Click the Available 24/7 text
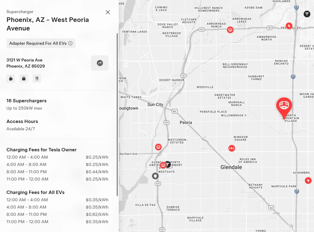314x232 pixels. [x=21, y=129]
